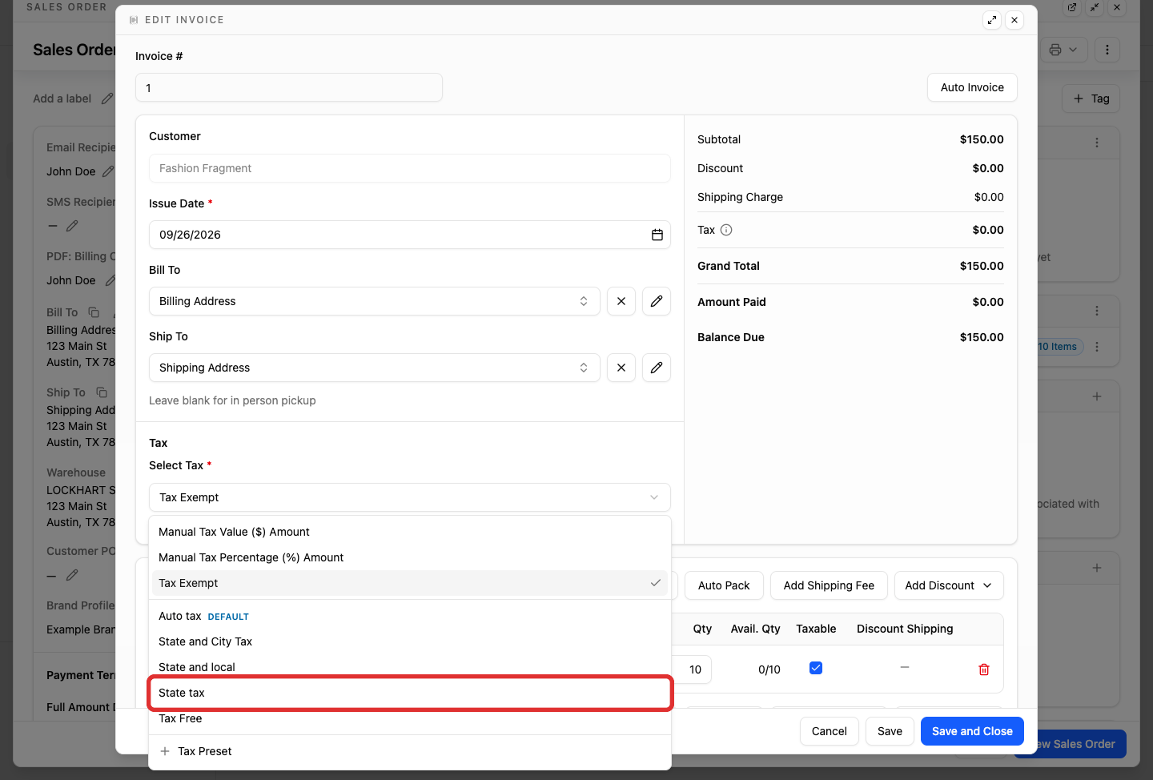Click the Tax info icon in summary
The image size is (1153, 780).
coord(726,230)
